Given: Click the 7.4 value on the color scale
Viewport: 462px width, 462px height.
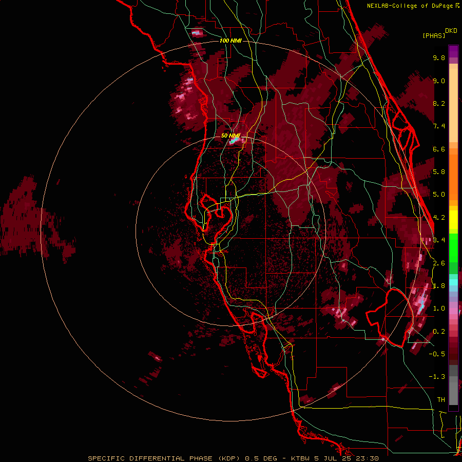Looking at the screenshot, I should tap(439, 126).
